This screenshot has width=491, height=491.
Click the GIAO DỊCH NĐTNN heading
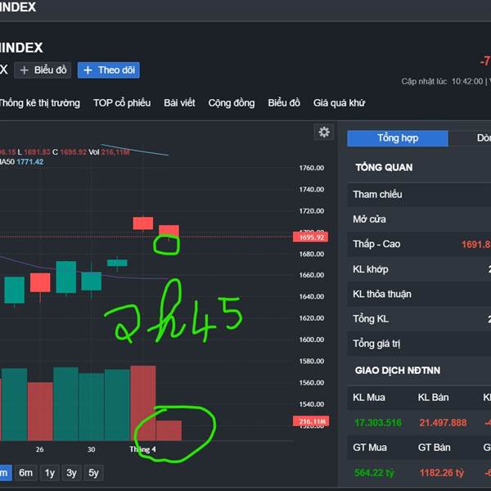pyautogui.click(x=398, y=371)
